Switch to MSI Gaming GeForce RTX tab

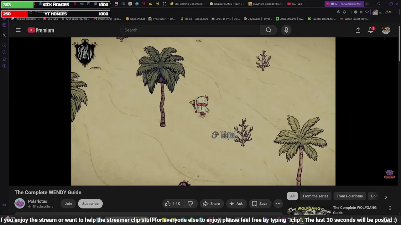[x=187, y=4]
